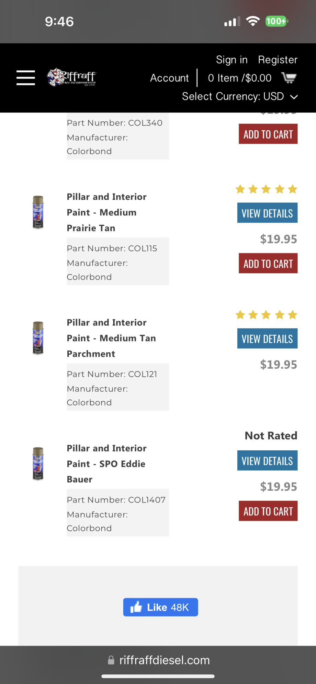316x684 pixels.
Task: Tap the Wi-Fi icon in the status bar
Action: coord(253,21)
